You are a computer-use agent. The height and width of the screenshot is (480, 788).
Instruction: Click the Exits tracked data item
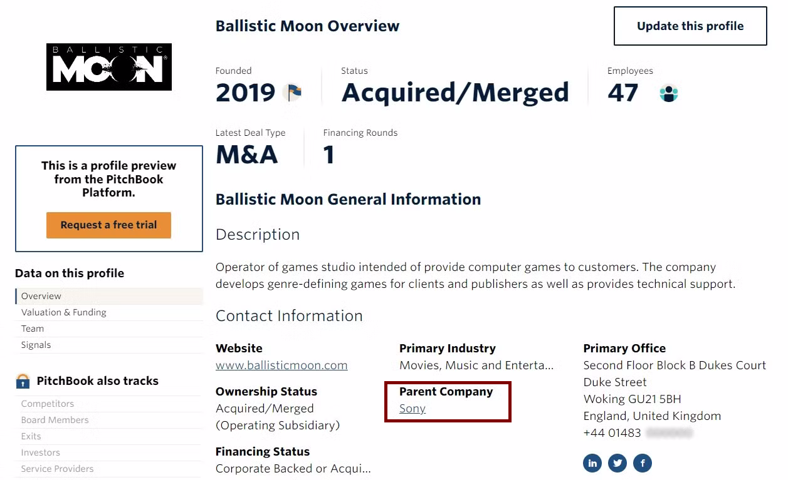click(x=31, y=436)
